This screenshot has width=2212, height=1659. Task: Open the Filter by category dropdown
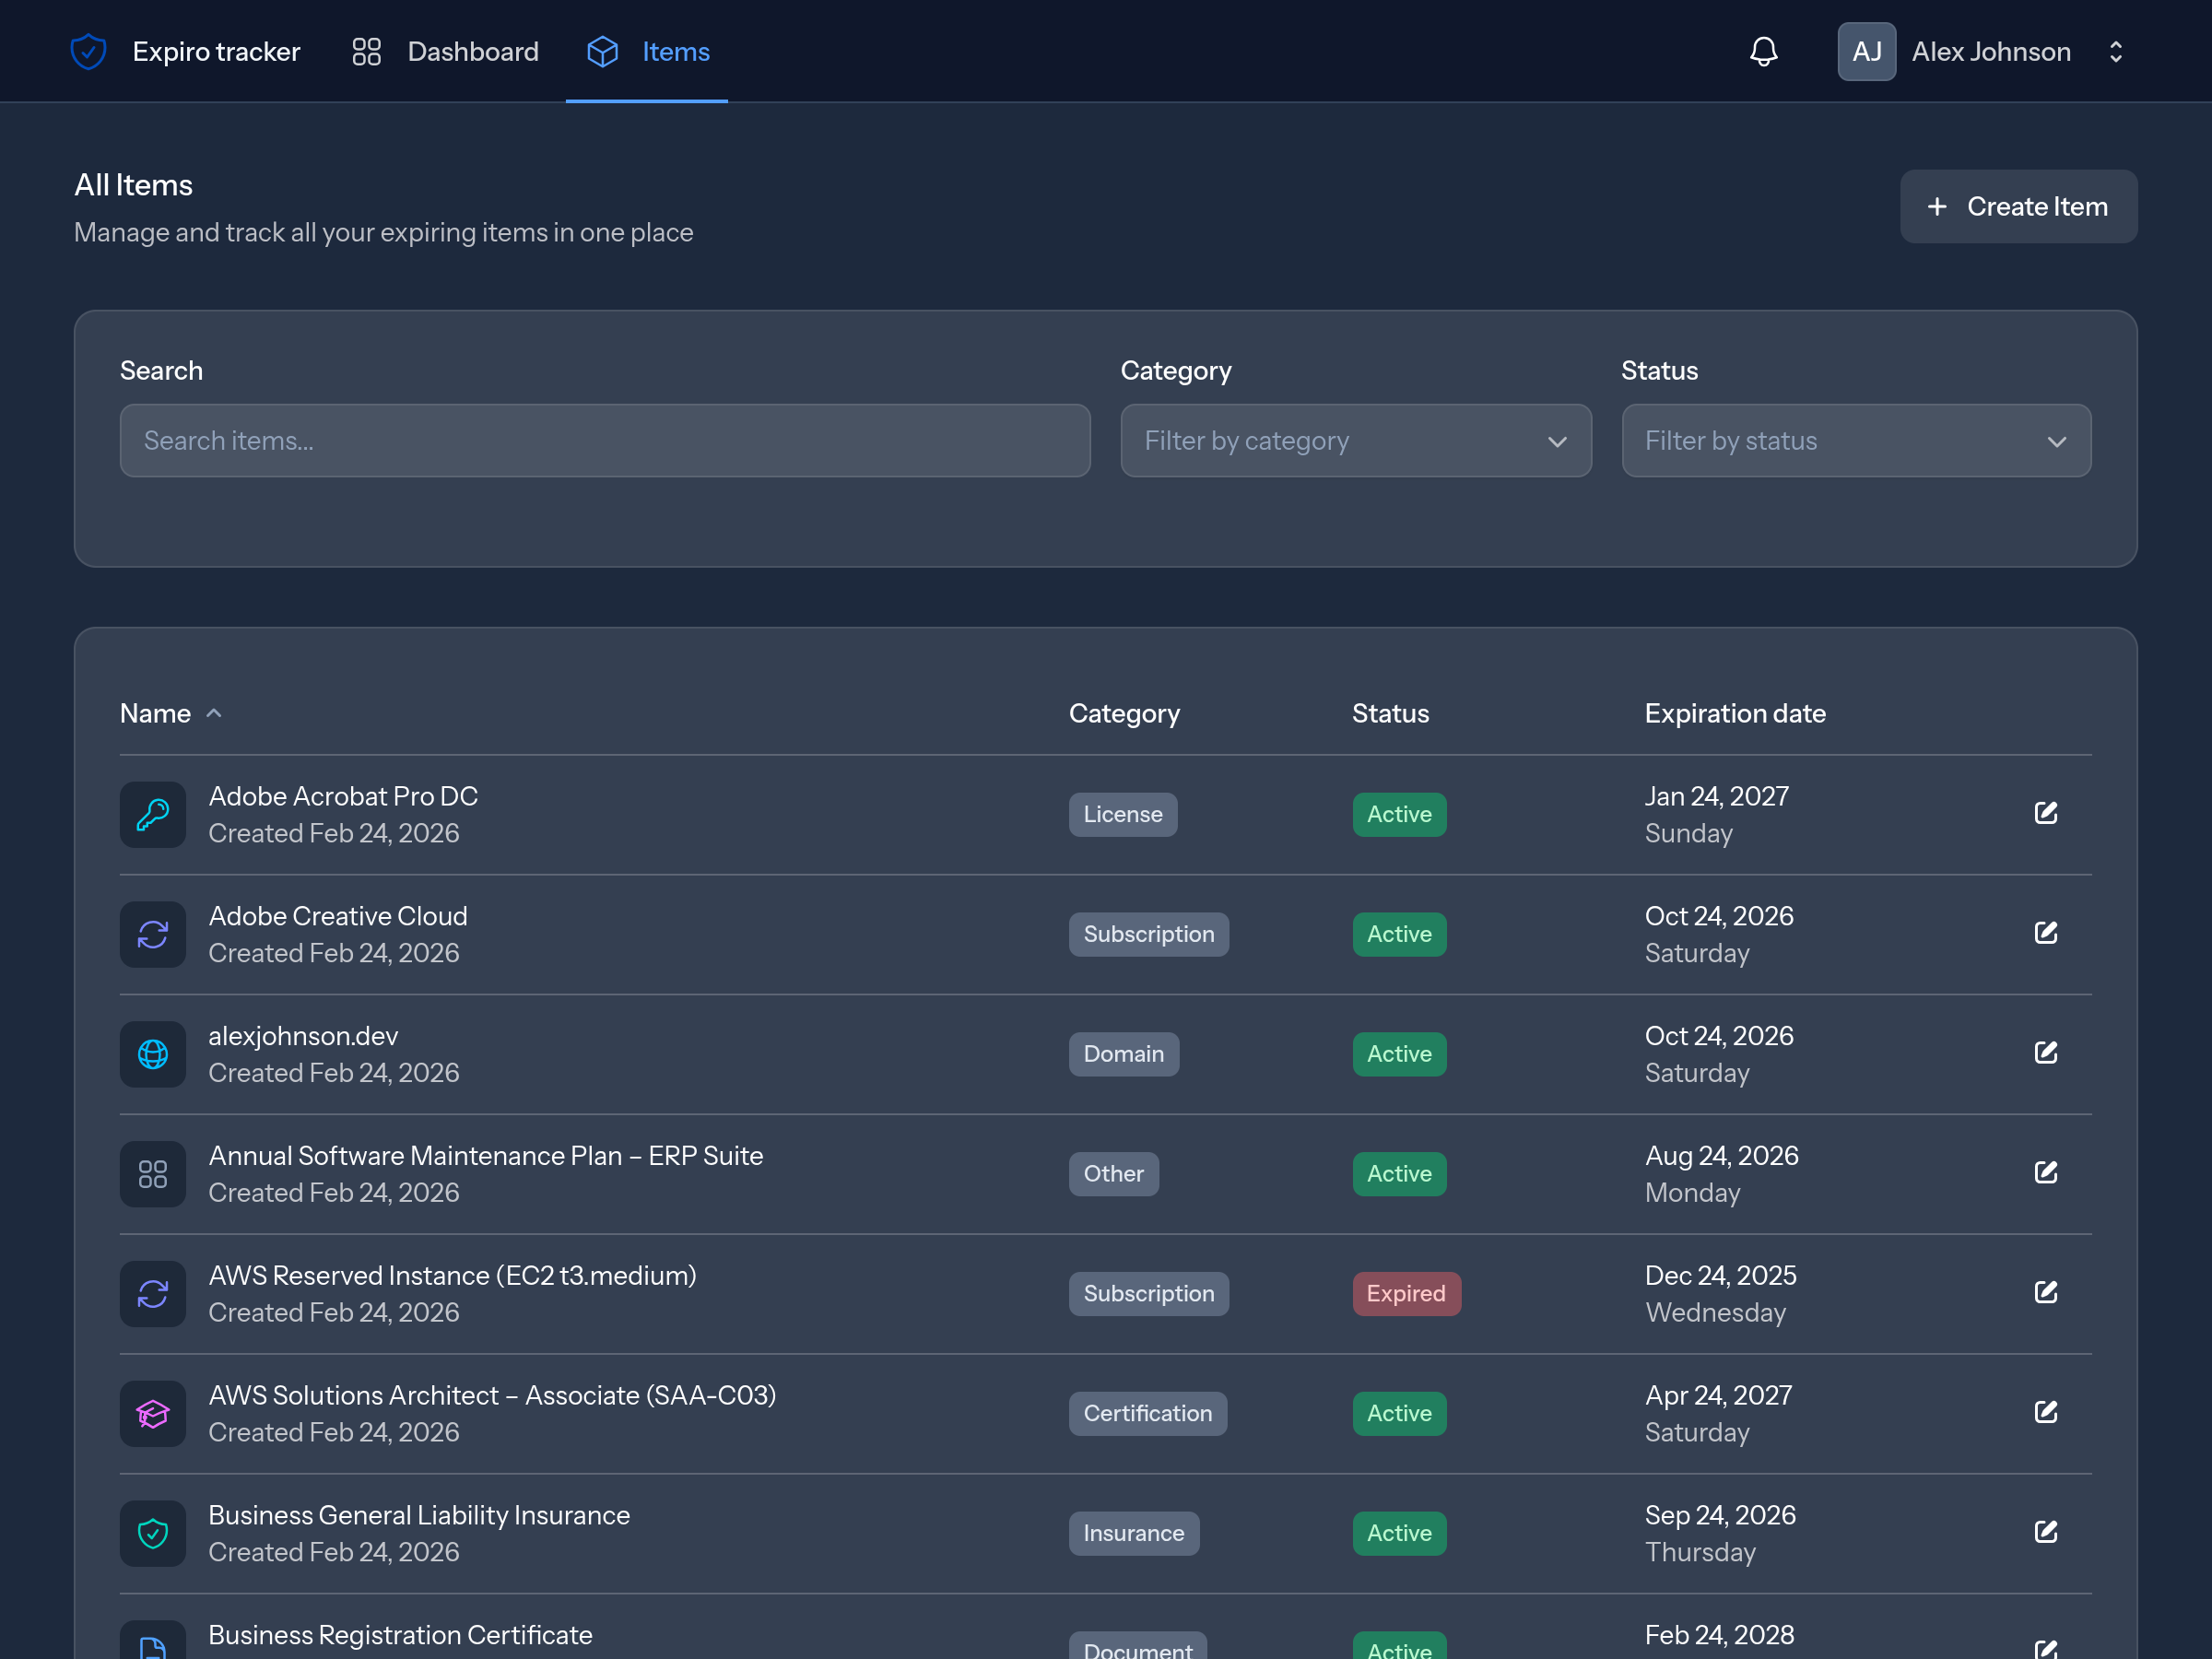tap(1355, 441)
